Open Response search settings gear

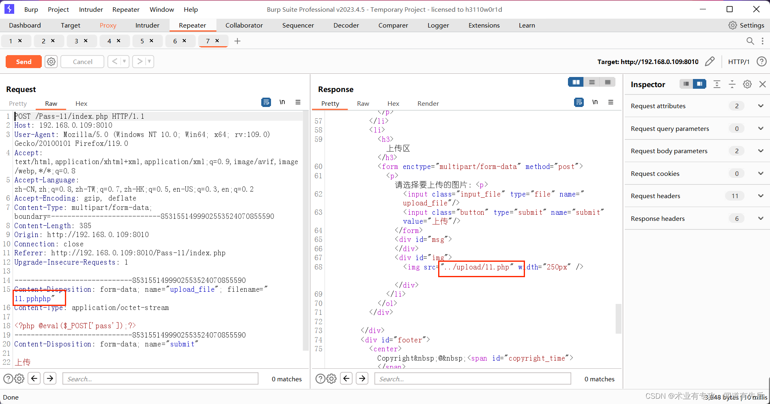click(331, 378)
